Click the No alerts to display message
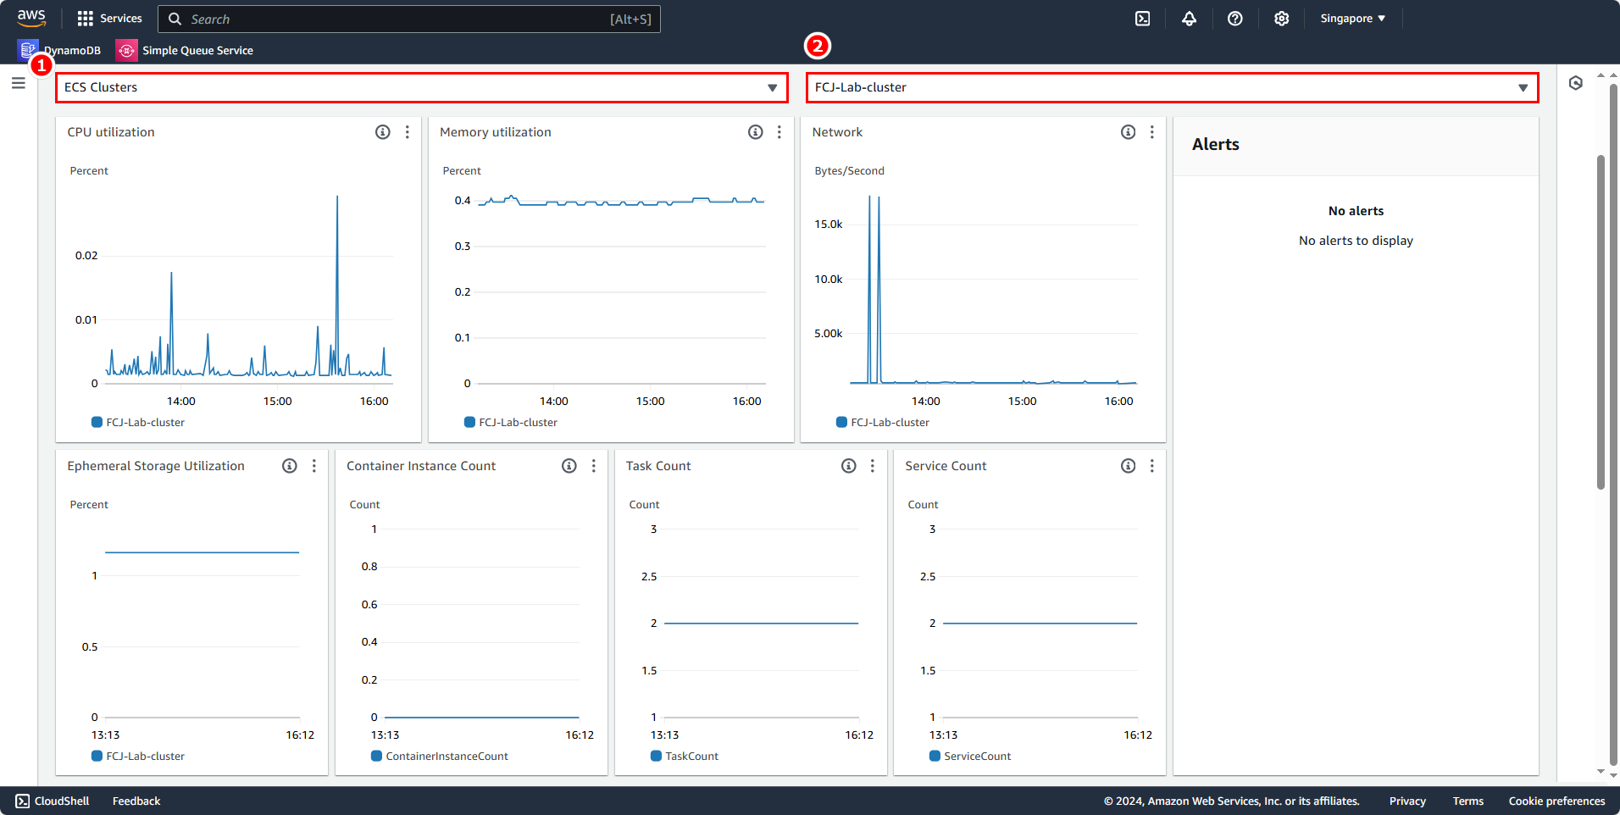This screenshot has width=1620, height=815. coord(1356,241)
